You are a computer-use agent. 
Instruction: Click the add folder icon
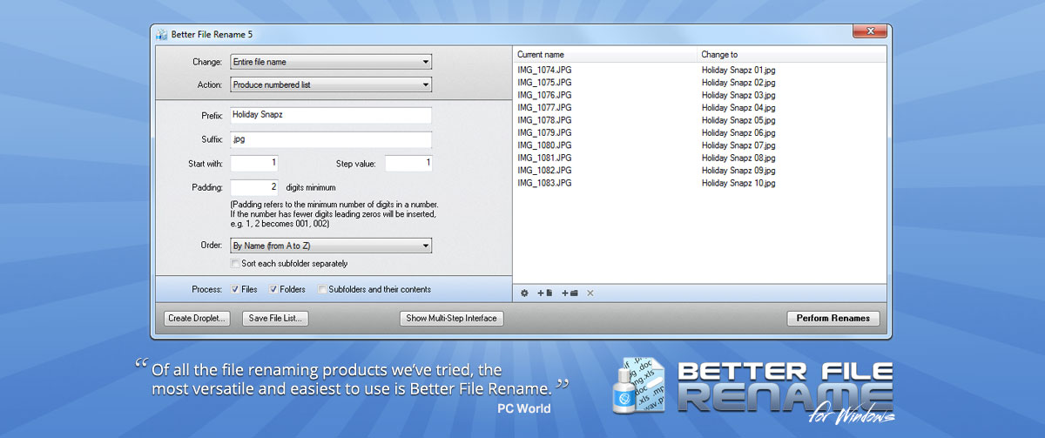pos(570,293)
